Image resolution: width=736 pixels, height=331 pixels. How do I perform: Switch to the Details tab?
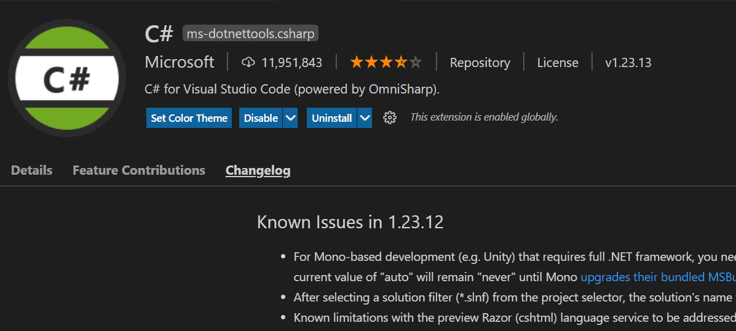click(32, 170)
